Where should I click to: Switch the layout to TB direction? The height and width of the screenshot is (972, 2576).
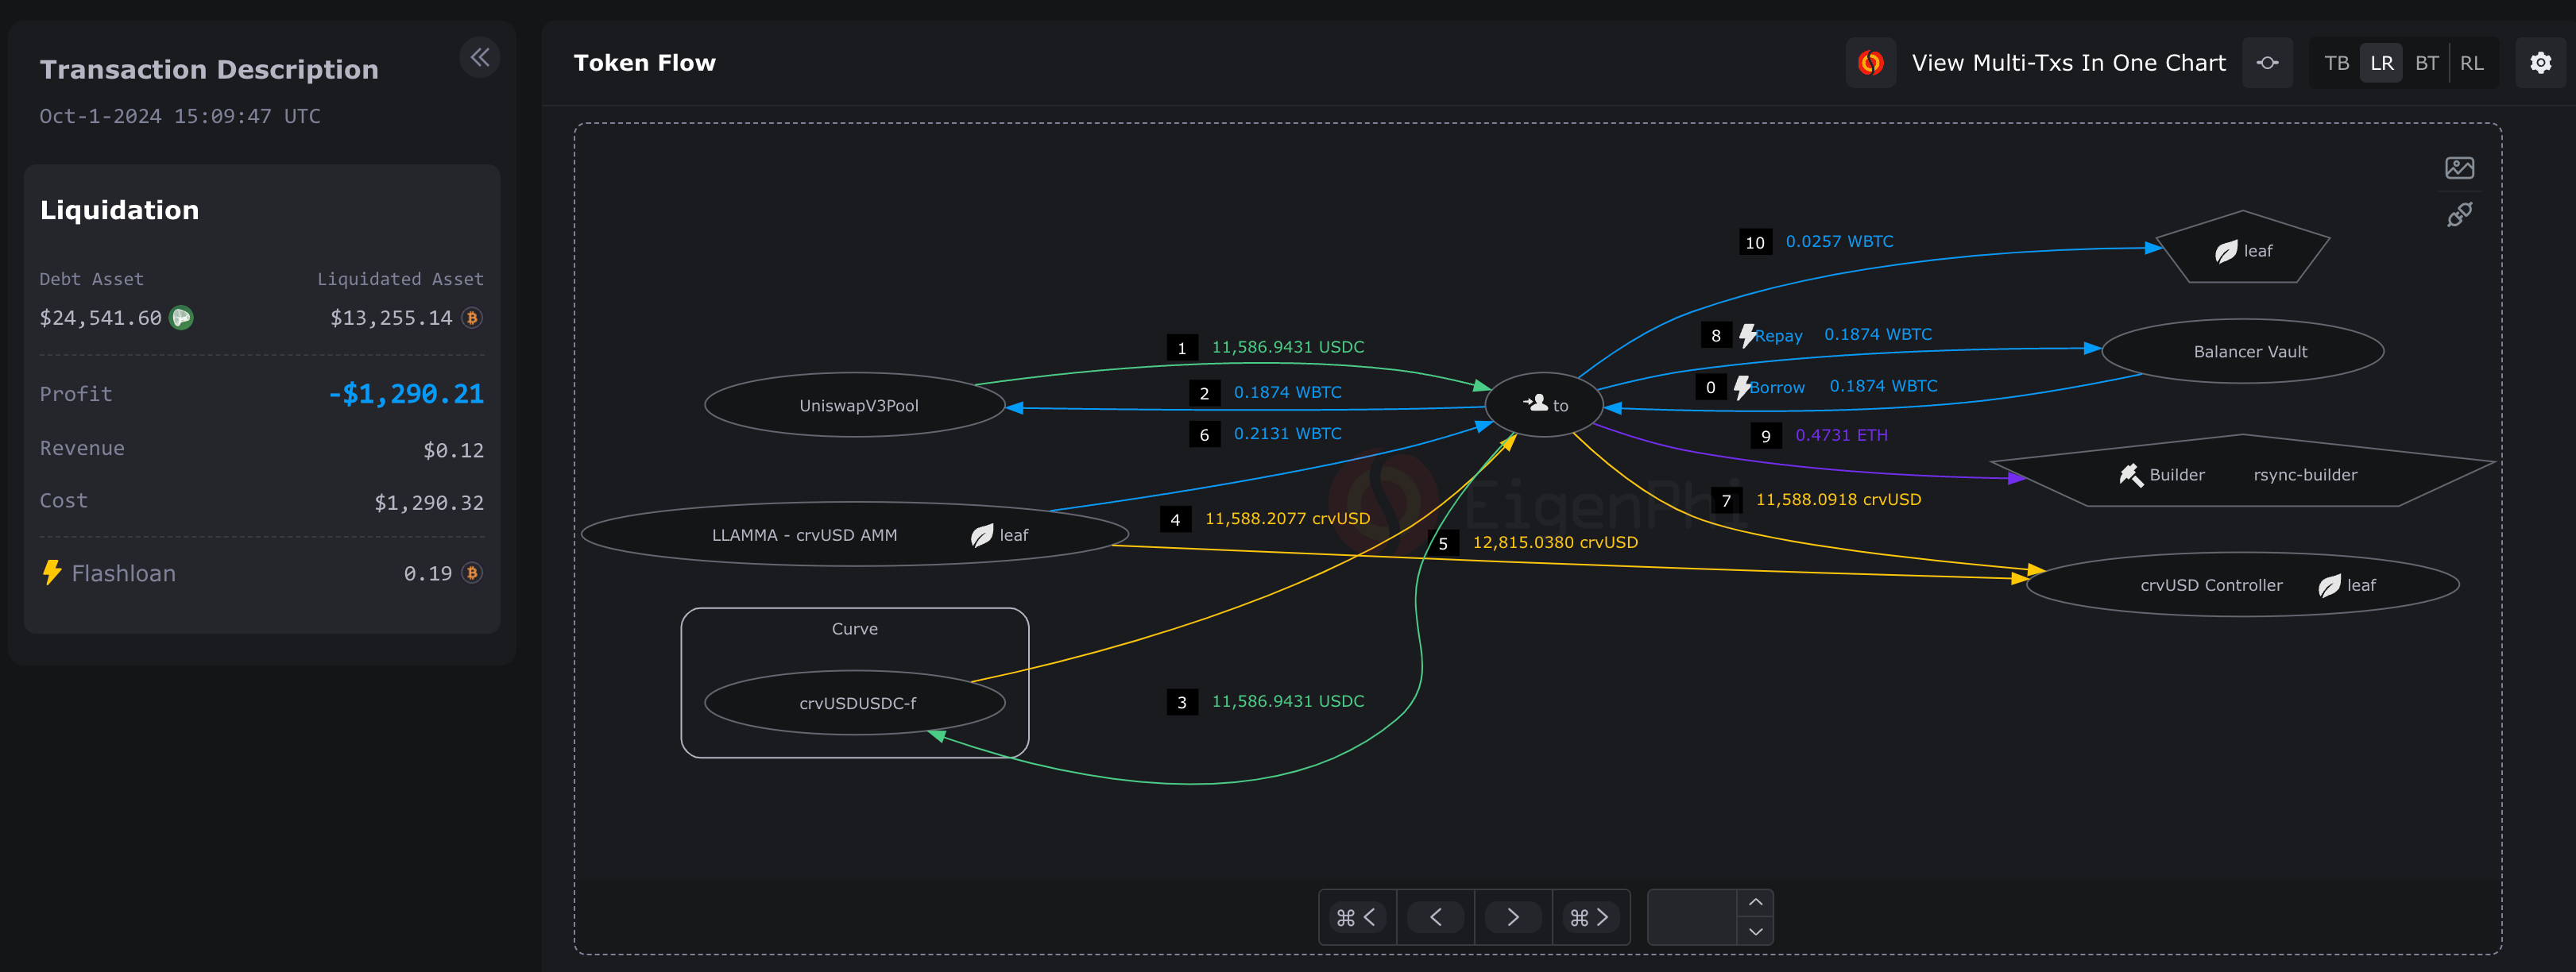pyautogui.click(x=2336, y=63)
